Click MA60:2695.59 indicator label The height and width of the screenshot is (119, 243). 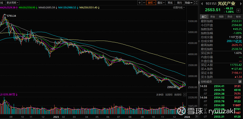(x=47, y=7)
